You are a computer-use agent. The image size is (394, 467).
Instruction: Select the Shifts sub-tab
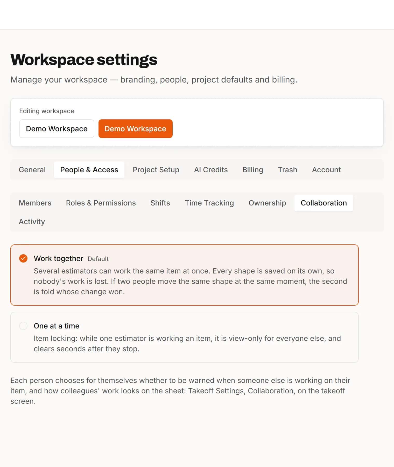pos(160,203)
